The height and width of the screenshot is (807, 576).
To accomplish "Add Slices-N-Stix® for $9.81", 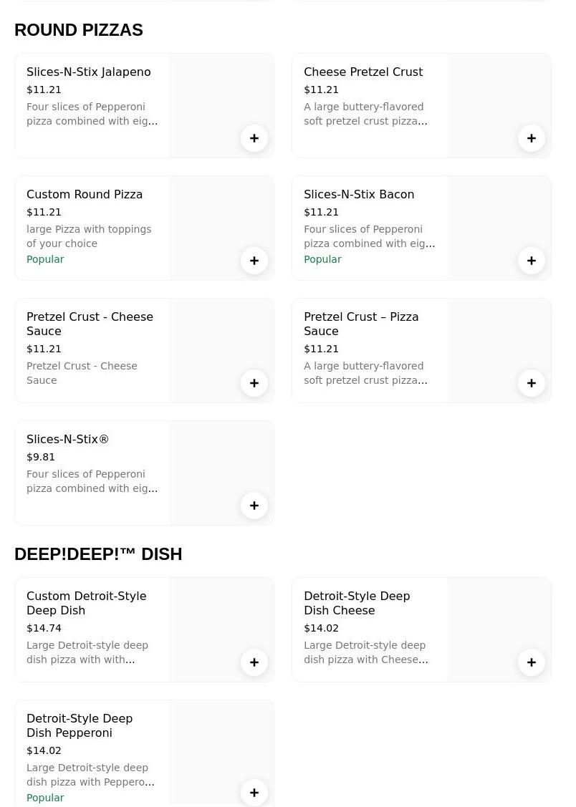I will pyautogui.click(x=254, y=506).
